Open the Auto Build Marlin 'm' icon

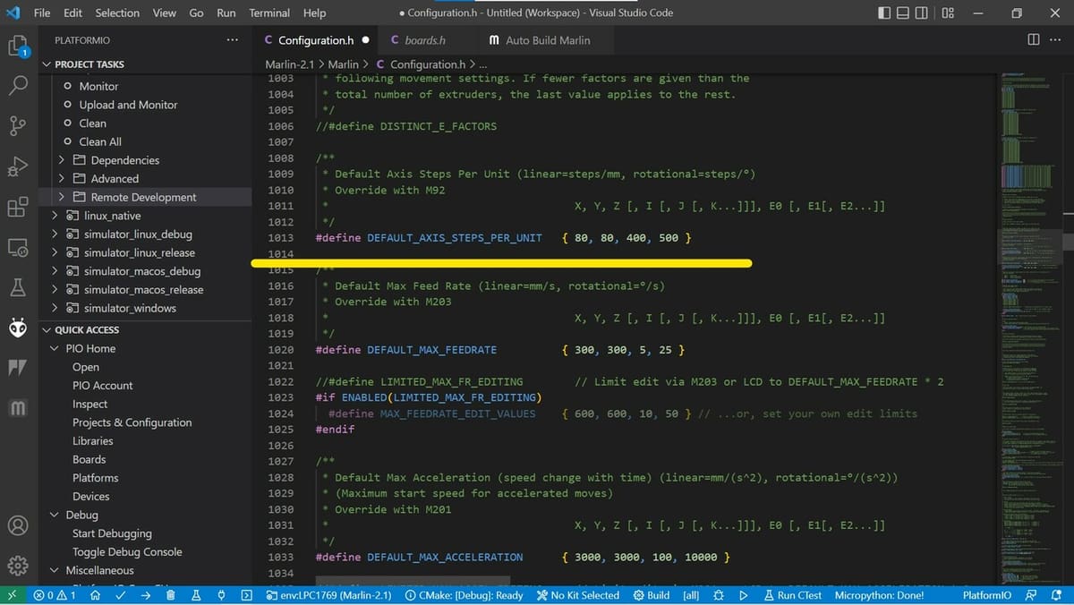point(18,409)
